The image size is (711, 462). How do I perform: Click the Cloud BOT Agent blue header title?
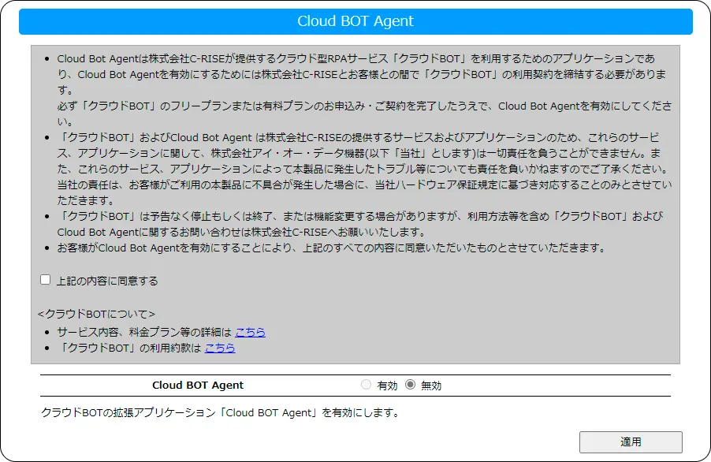[355, 21]
